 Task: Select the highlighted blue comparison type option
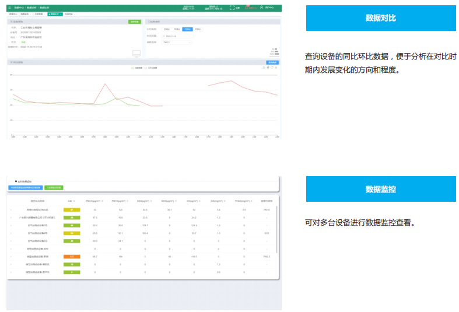pyautogui.click(x=187, y=29)
